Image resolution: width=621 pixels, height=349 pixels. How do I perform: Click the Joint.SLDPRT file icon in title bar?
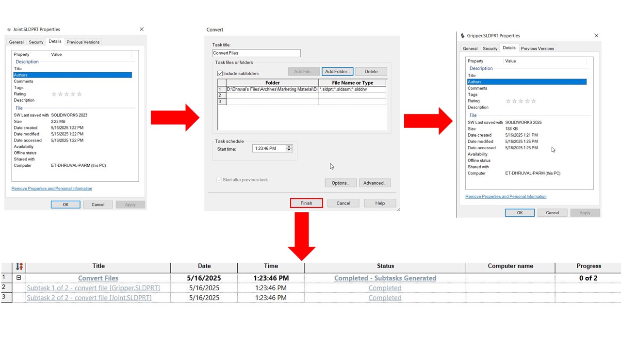[x=9, y=30]
